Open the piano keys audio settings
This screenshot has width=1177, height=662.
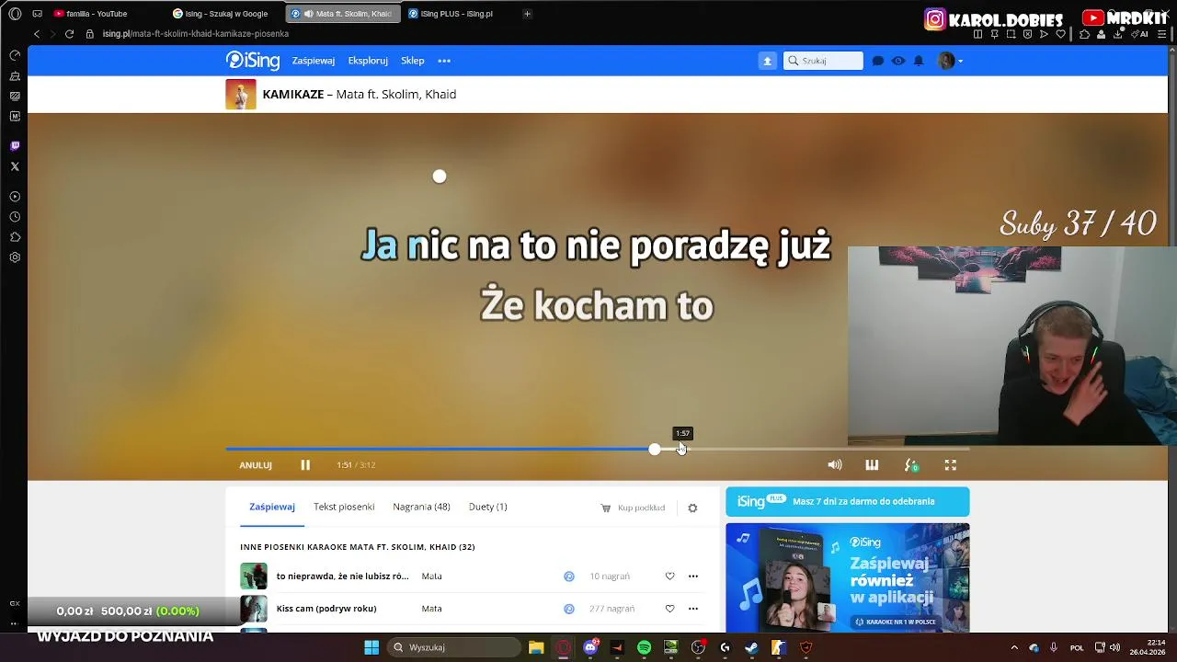(x=872, y=465)
